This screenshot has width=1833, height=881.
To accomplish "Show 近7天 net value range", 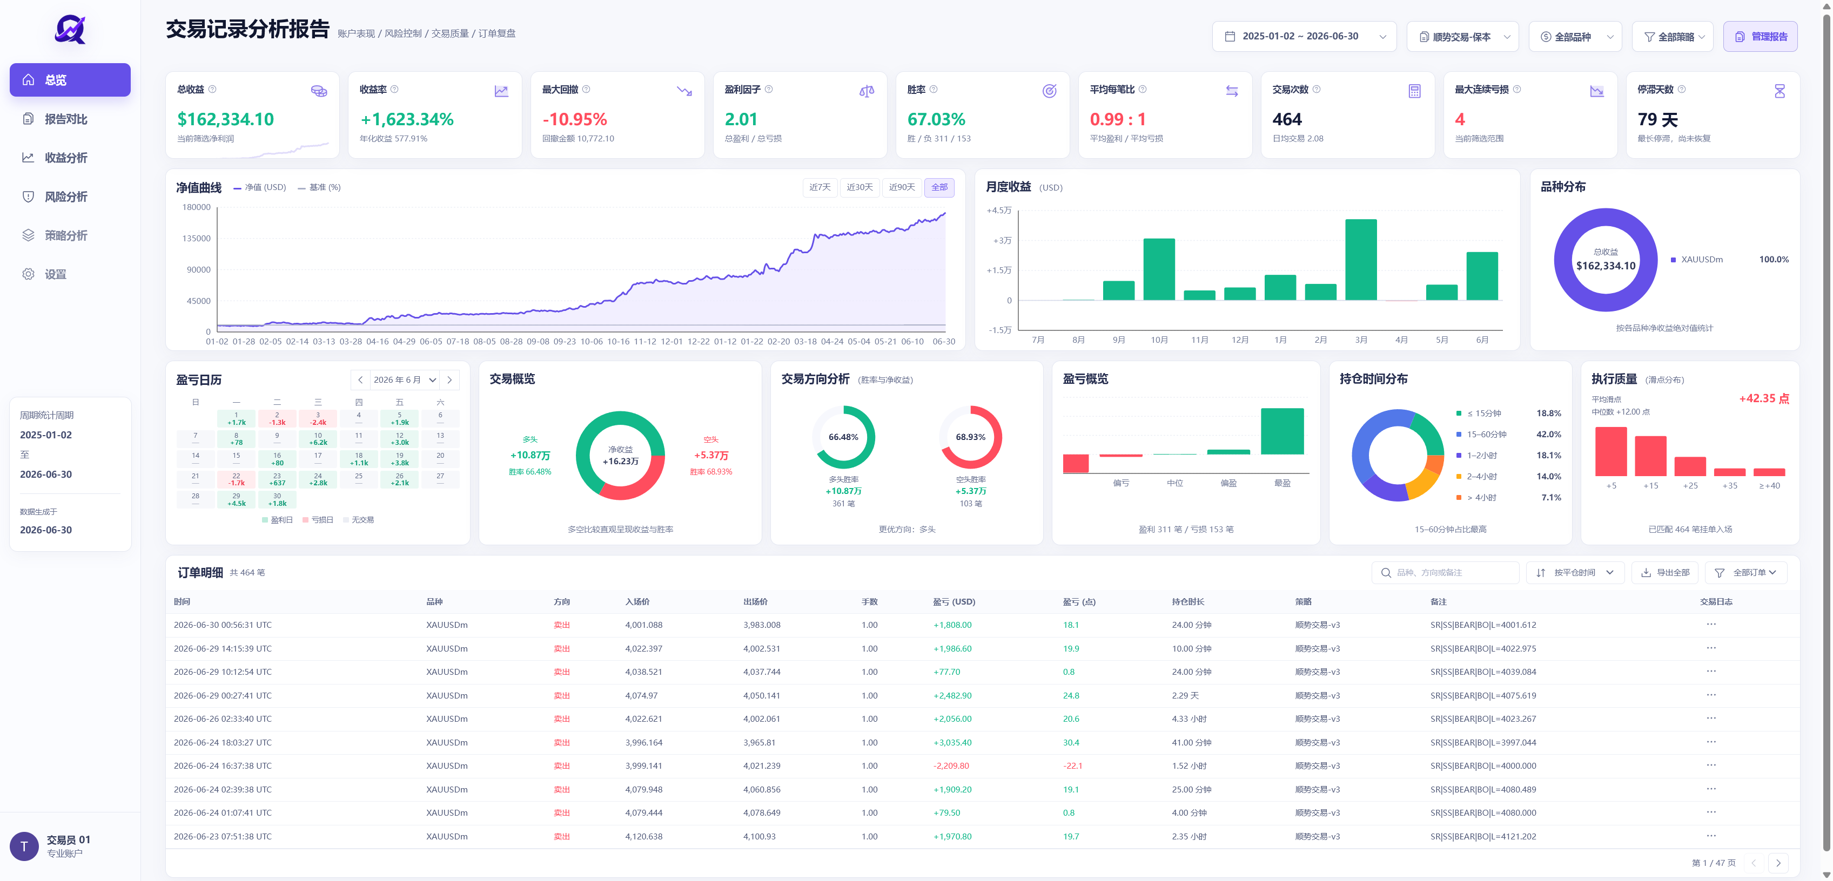I will [x=820, y=187].
